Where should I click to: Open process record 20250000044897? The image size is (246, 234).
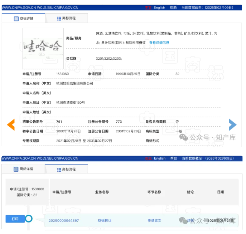tap(64, 220)
